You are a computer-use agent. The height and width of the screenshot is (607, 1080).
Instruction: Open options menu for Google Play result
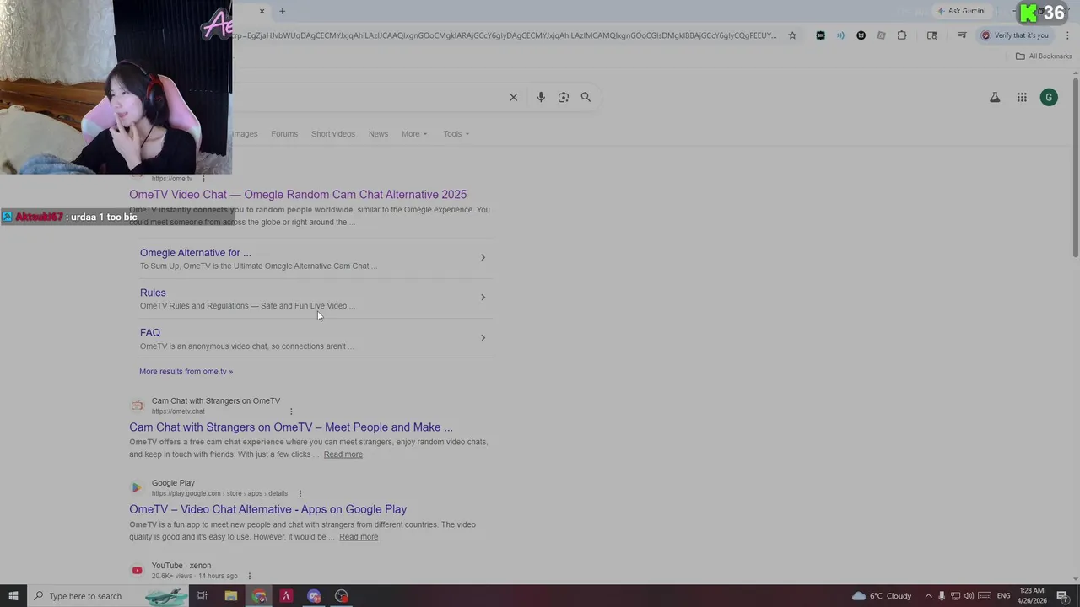300,493
